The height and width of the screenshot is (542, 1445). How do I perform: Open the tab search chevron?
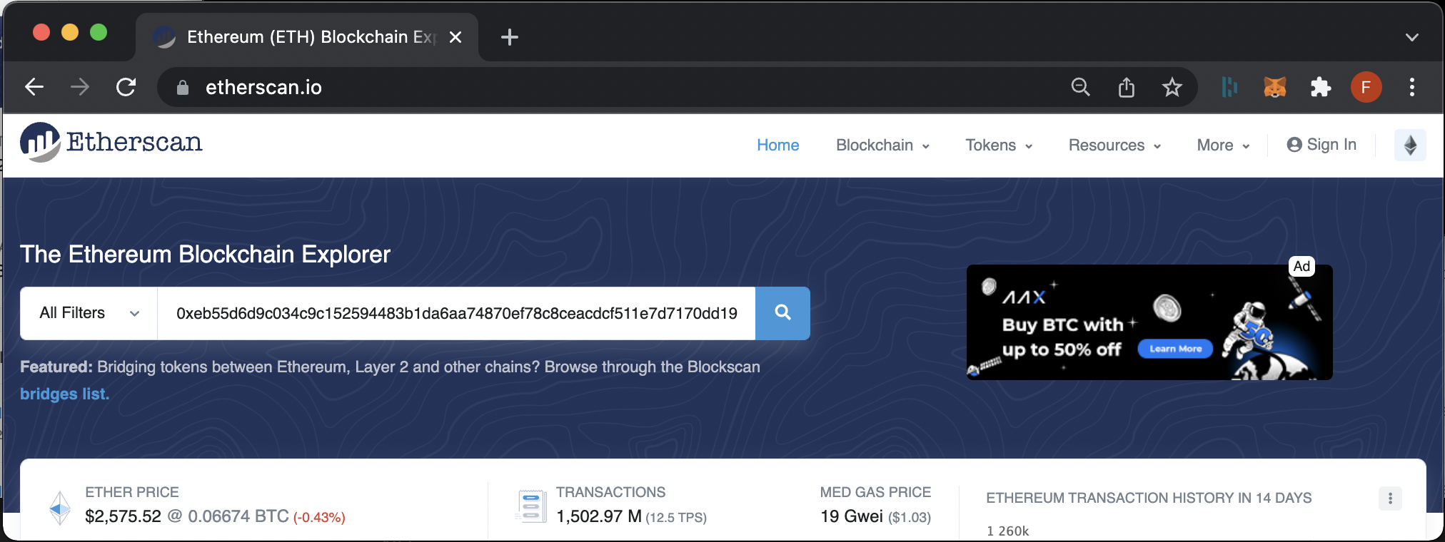pyautogui.click(x=1412, y=37)
